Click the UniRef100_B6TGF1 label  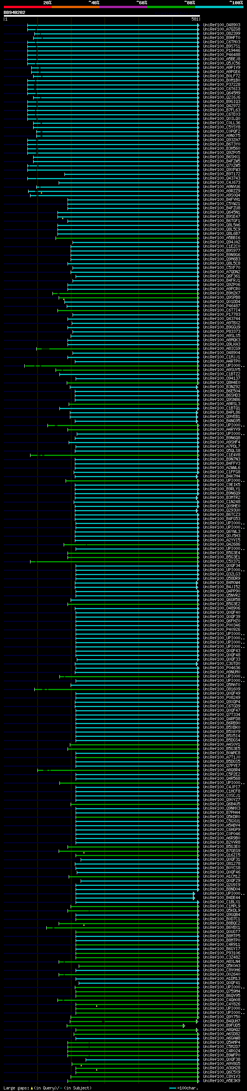coord(221,221)
